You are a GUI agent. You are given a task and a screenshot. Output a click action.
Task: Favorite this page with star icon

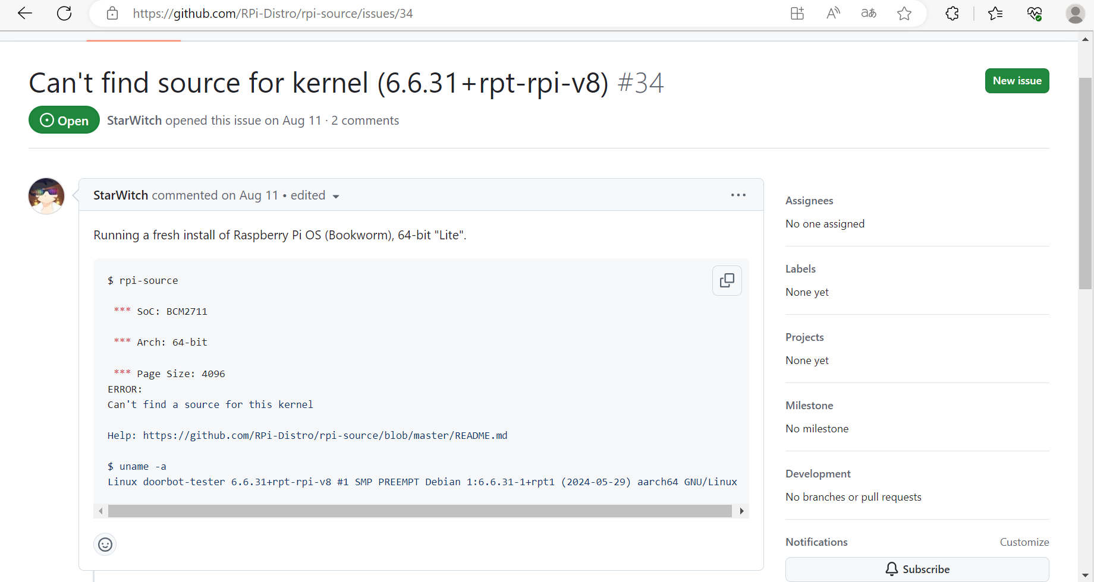click(904, 13)
